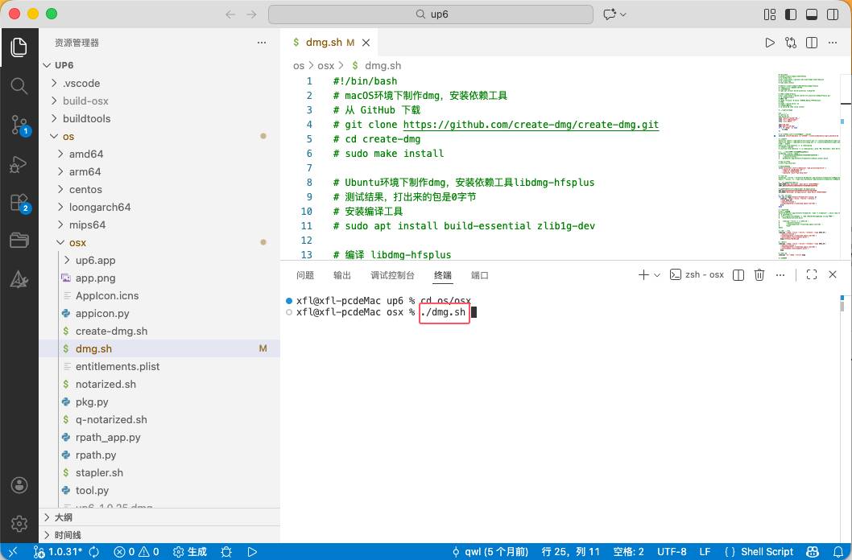Click the Search icon in activity bar
This screenshot has height=560, width=852.
pos(19,85)
